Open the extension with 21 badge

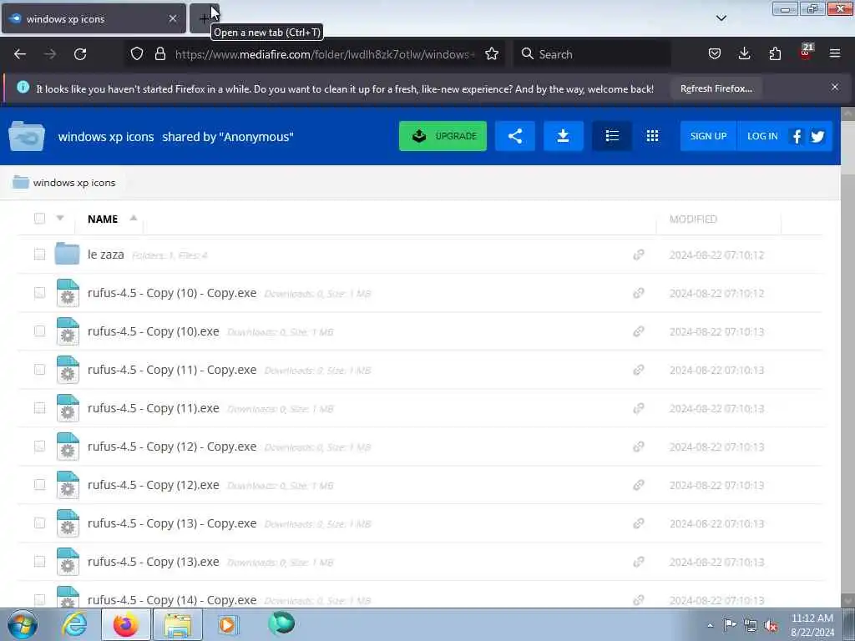click(x=806, y=53)
